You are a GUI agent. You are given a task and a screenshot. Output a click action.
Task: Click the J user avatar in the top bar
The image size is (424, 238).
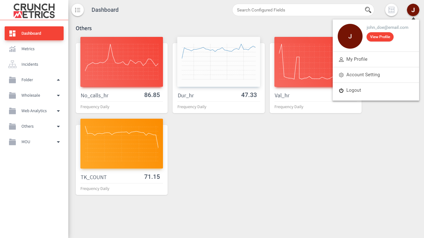[413, 10]
